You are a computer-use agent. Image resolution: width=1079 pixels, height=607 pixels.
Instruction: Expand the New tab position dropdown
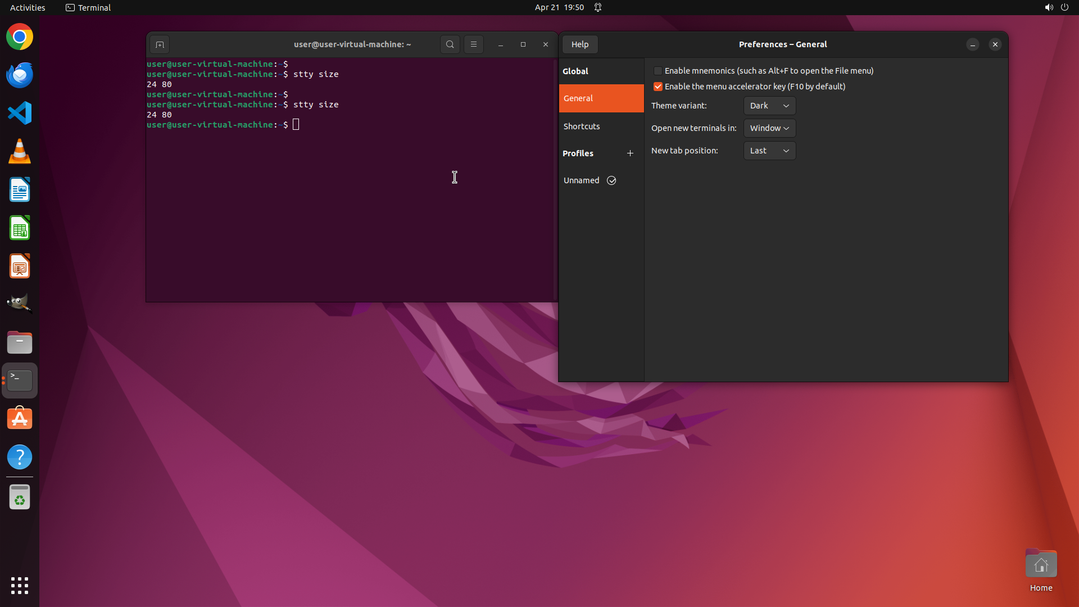click(769, 151)
